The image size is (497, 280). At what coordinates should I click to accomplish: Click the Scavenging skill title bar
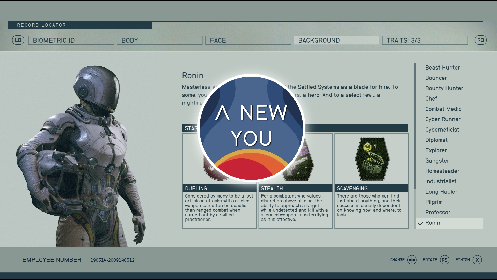point(371,188)
